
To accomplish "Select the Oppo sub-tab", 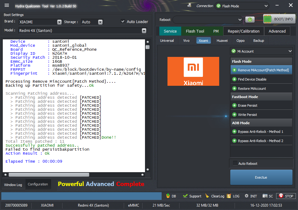I will [240, 41].
